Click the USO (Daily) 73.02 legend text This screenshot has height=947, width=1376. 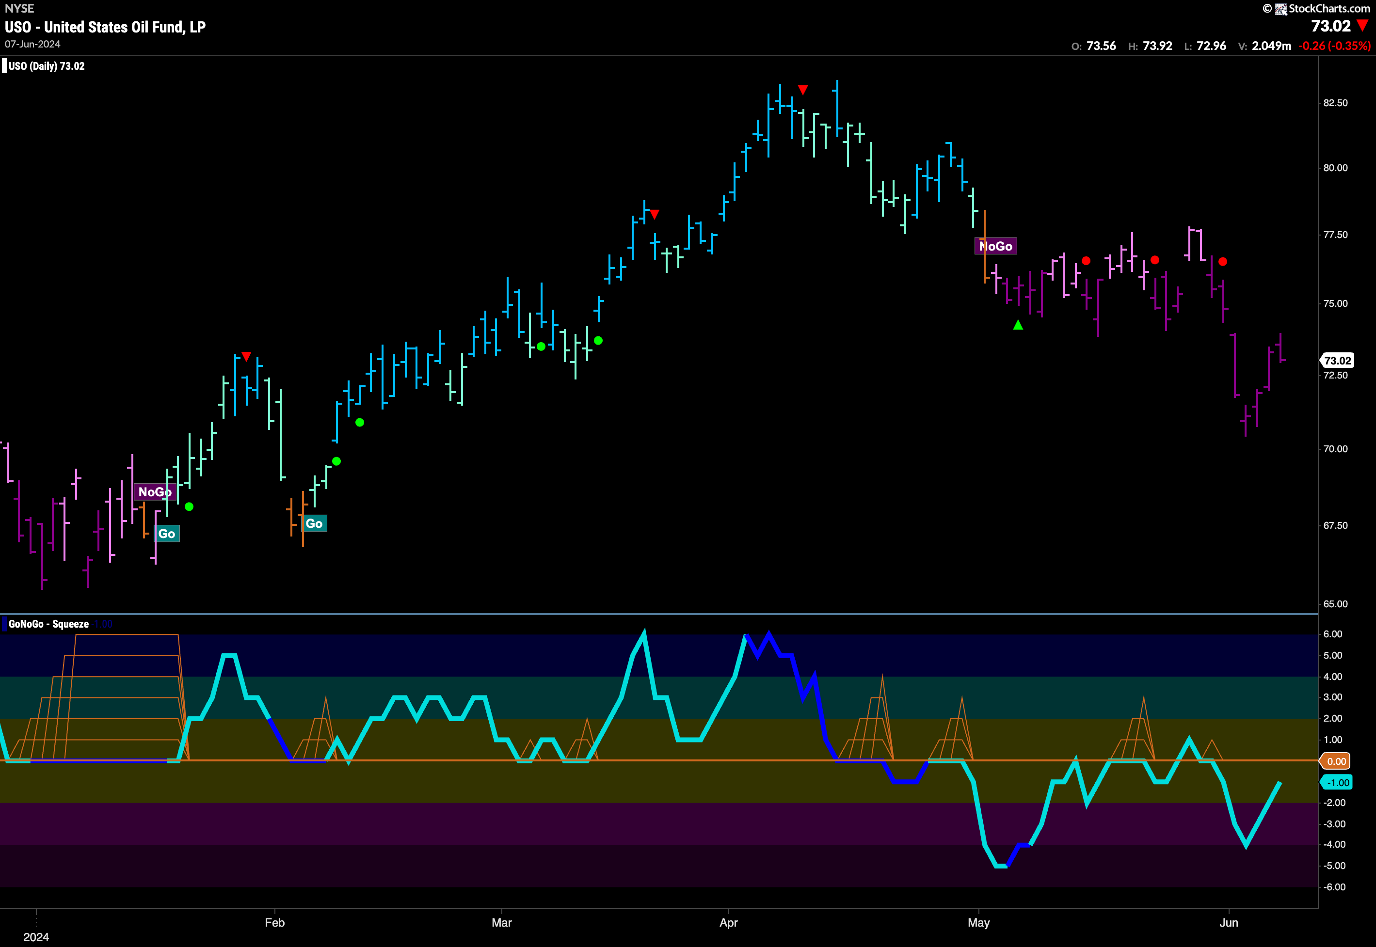46,66
